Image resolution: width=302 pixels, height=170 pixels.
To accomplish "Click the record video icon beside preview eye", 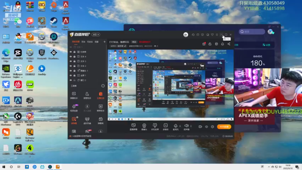I will [x=200, y=127].
